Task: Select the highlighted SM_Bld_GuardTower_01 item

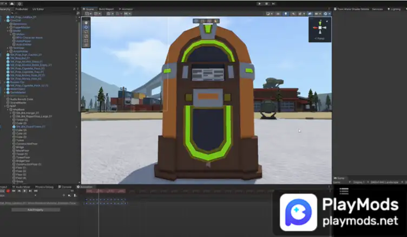Action: (31, 126)
